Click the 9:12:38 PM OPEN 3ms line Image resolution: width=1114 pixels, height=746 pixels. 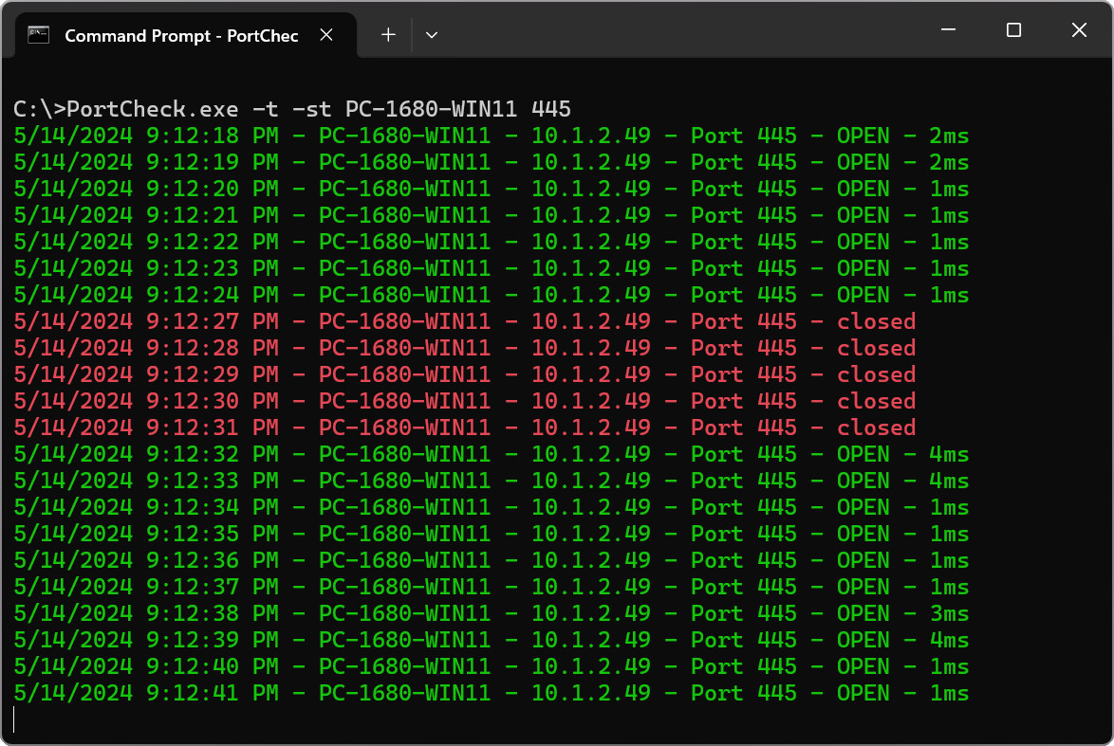491,613
